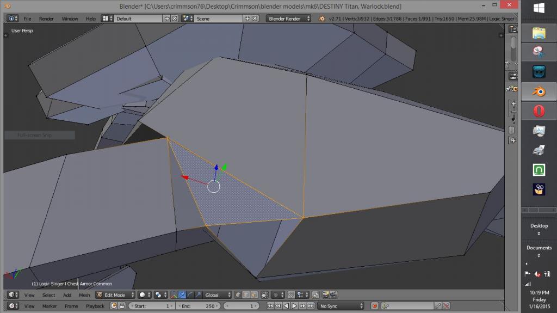Delete the current Scene with X button
Image resolution: width=557 pixels, height=313 pixels.
tap(255, 19)
